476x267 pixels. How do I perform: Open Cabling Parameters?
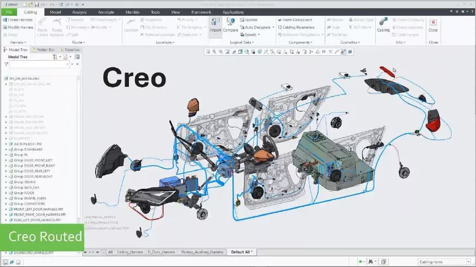(296, 27)
